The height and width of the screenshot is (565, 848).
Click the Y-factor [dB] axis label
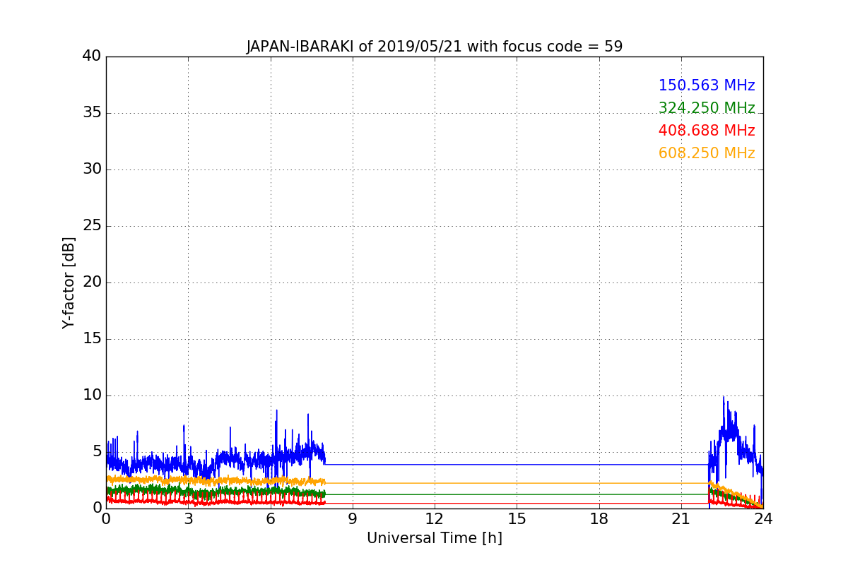click(x=69, y=282)
